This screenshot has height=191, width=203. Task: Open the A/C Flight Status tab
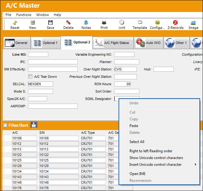click(113, 43)
